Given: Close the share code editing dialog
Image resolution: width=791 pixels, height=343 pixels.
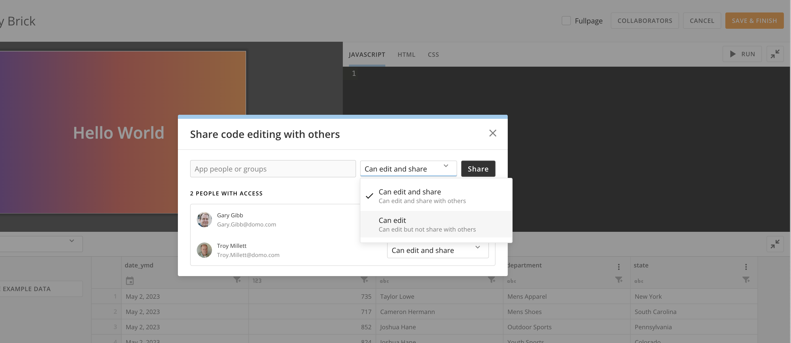Looking at the screenshot, I should click(x=492, y=133).
